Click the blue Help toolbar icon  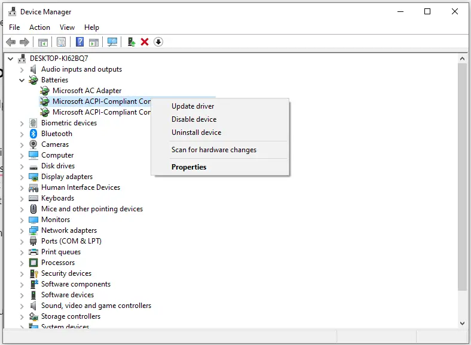(x=79, y=42)
